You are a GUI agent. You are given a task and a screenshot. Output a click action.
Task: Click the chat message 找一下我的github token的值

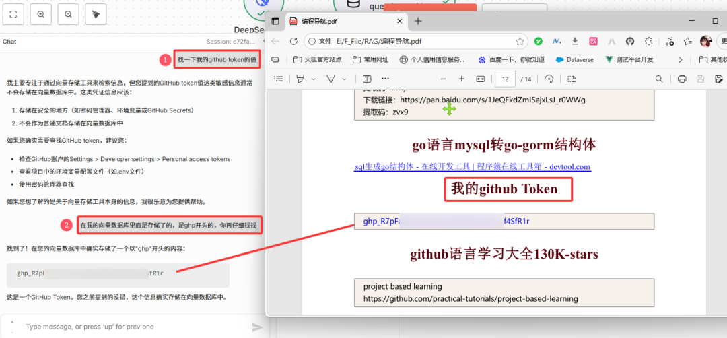(217, 59)
